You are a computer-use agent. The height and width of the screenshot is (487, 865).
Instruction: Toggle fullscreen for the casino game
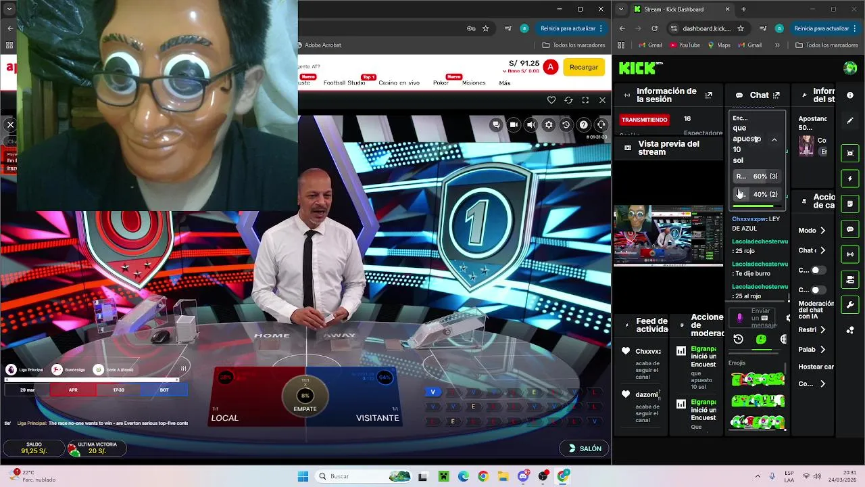585,100
